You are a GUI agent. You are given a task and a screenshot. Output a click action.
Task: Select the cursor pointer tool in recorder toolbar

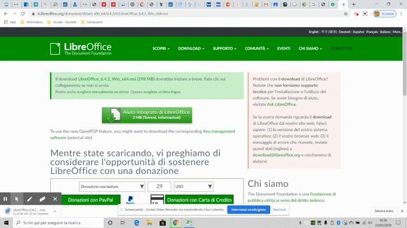pyautogui.click(x=17, y=199)
